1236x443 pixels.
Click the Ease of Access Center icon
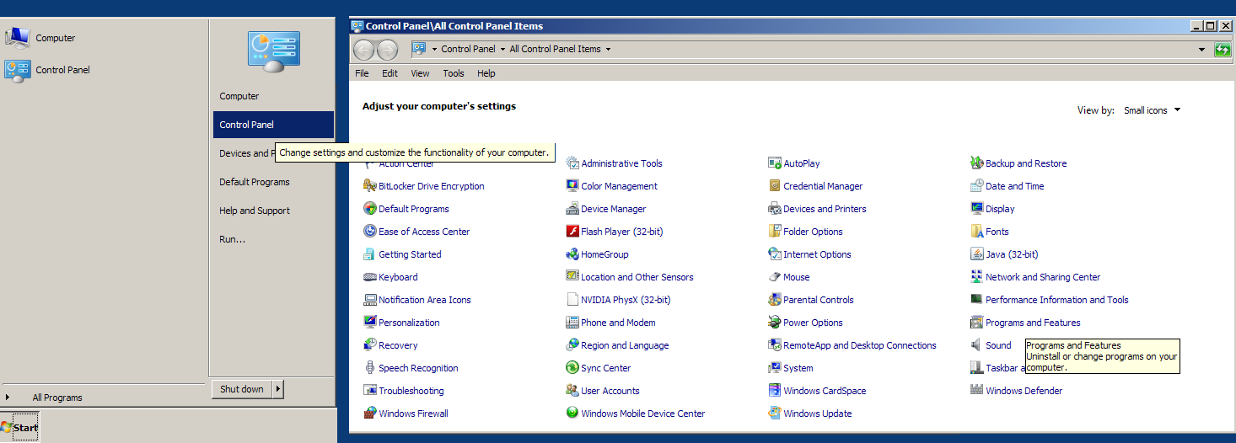pos(370,232)
